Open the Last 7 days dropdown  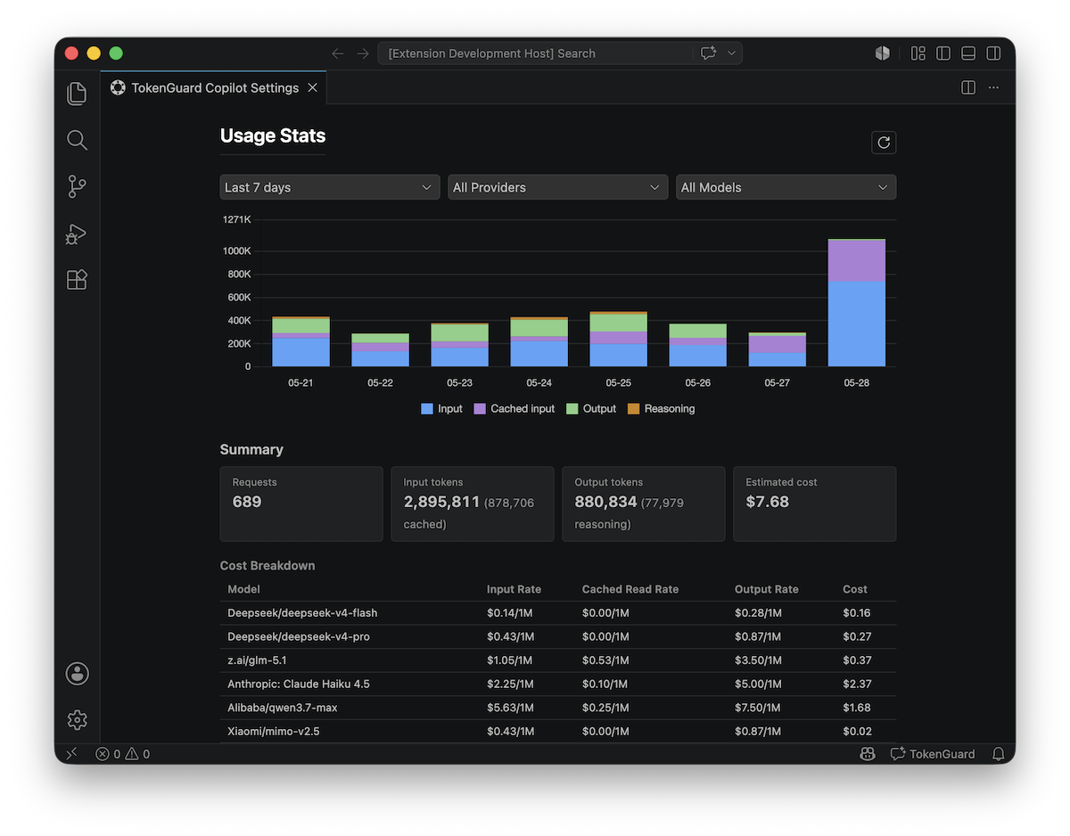330,187
